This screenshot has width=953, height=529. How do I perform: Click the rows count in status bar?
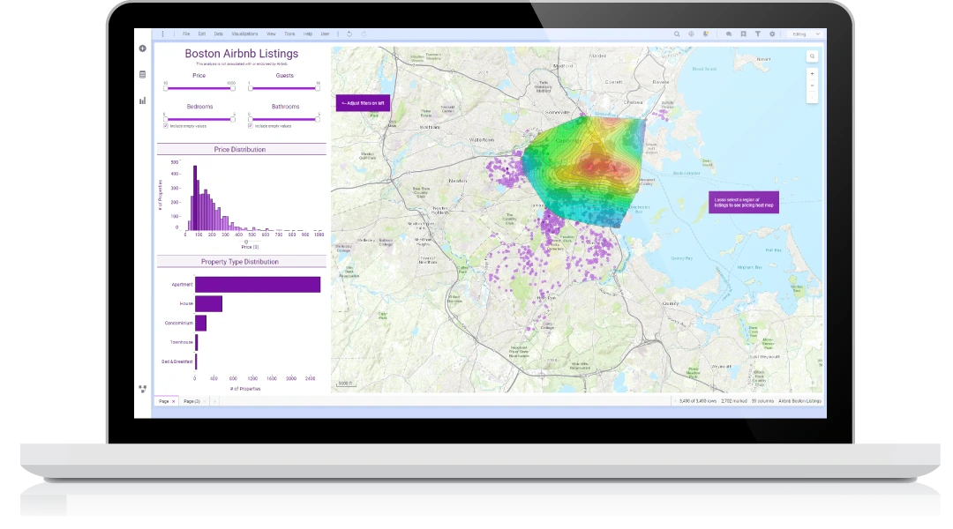pyautogui.click(x=698, y=401)
